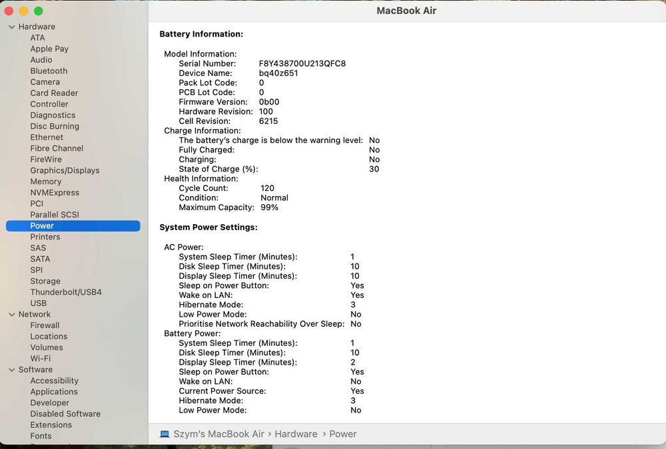The image size is (666, 449).
Task: Collapse the Software section chevron
Action: pyautogui.click(x=12, y=370)
